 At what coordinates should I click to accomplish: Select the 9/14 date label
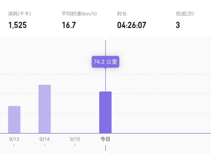click(x=45, y=139)
